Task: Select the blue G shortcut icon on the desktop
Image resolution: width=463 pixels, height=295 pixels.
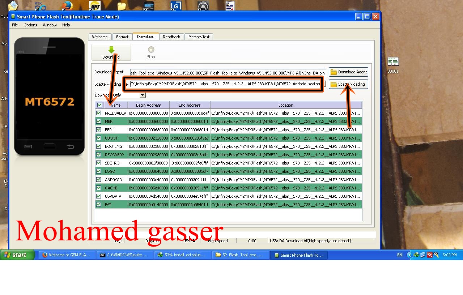Action: [176, 5]
